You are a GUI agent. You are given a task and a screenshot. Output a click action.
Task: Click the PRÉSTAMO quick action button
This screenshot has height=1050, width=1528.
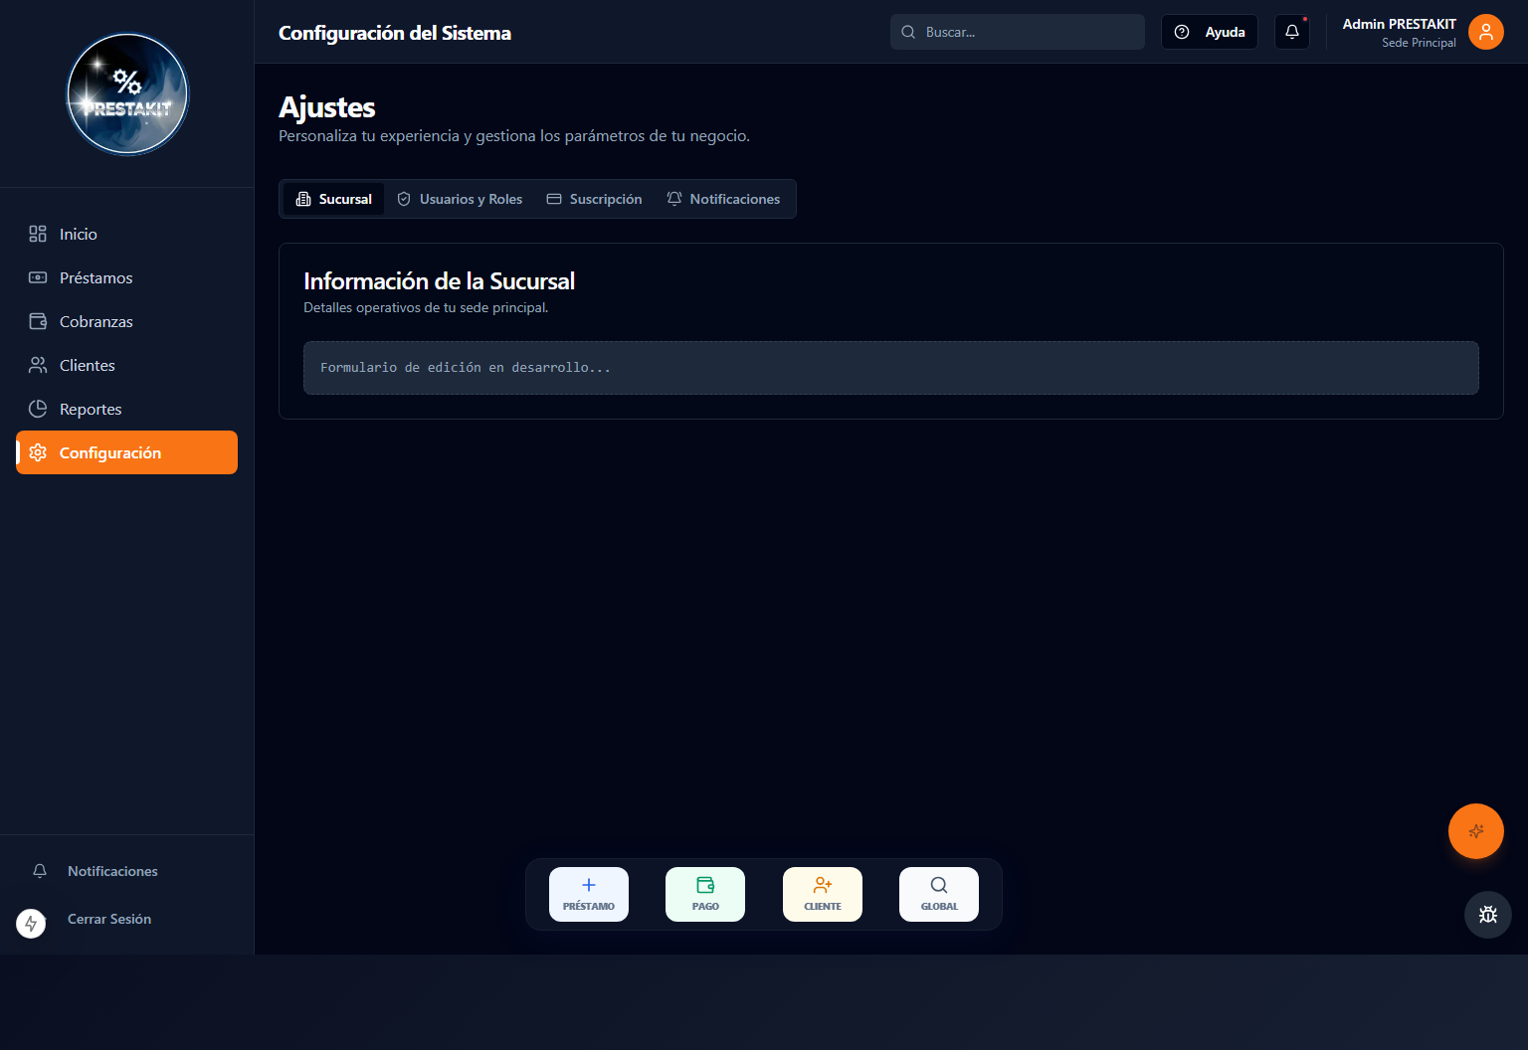pyautogui.click(x=589, y=894)
